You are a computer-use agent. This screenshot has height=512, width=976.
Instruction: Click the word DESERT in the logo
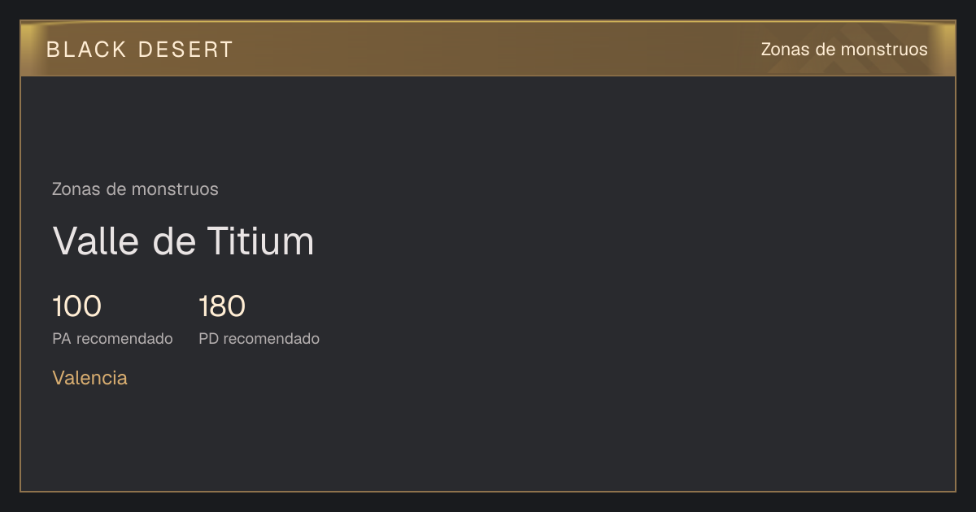tap(185, 50)
